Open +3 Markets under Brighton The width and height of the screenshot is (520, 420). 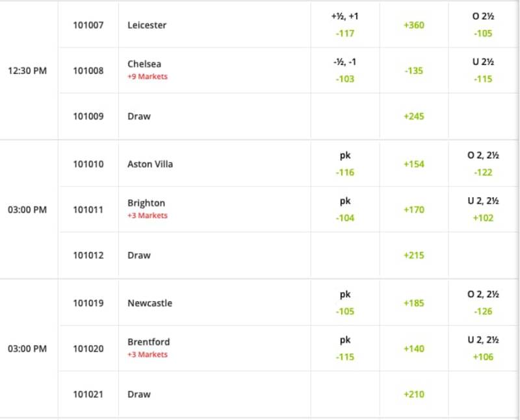(x=148, y=216)
